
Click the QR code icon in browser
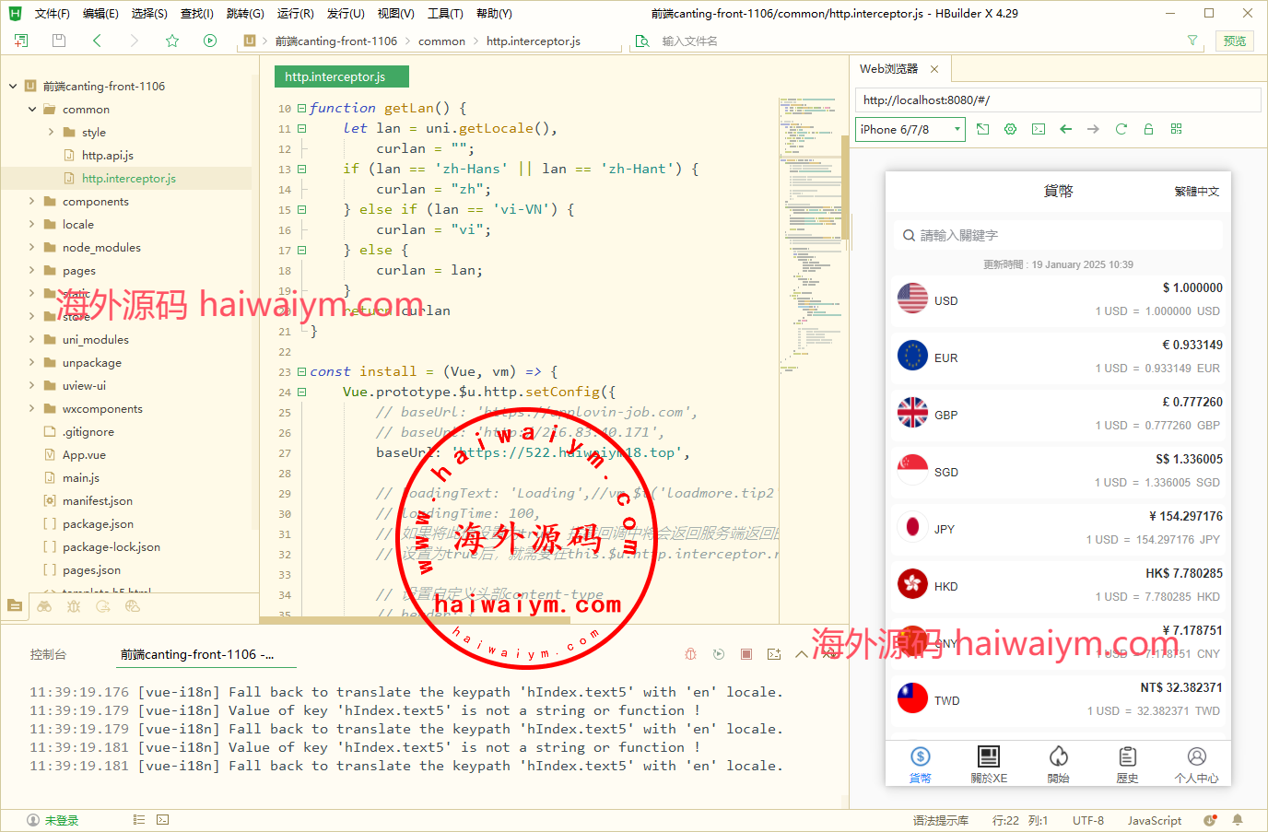pos(1176,129)
